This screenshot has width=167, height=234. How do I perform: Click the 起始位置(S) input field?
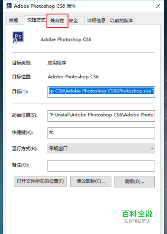tap(101, 116)
